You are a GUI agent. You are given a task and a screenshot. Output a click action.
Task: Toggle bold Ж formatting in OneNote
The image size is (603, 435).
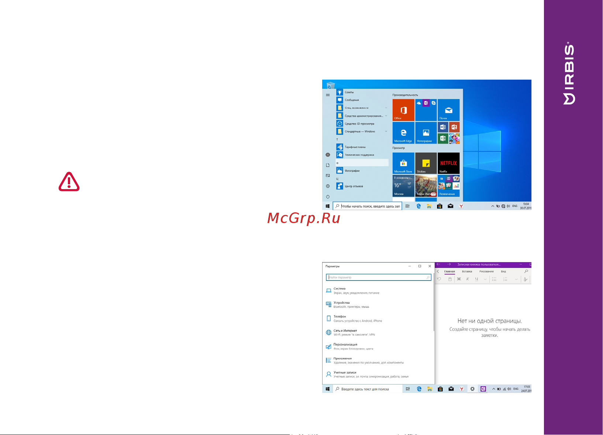click(459, 279)
